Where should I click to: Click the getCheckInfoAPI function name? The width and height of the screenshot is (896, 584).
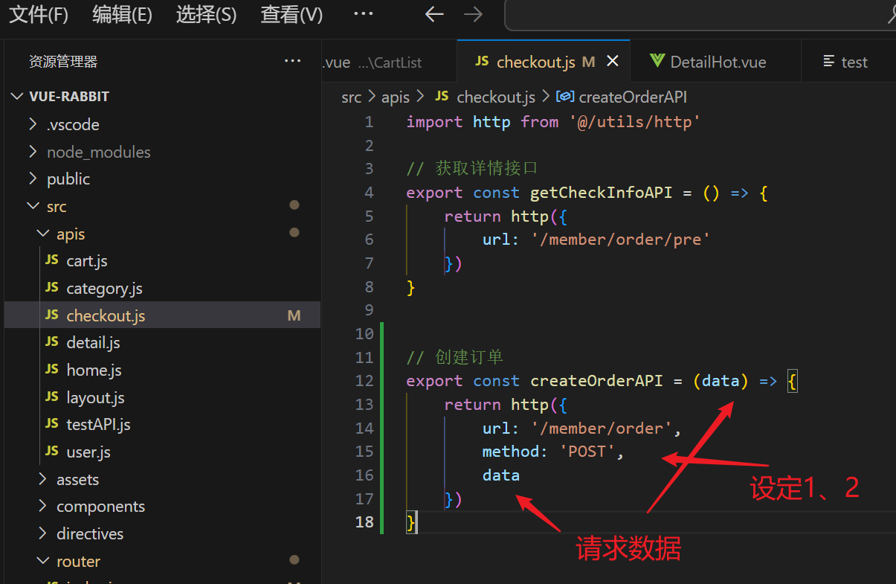601,193
